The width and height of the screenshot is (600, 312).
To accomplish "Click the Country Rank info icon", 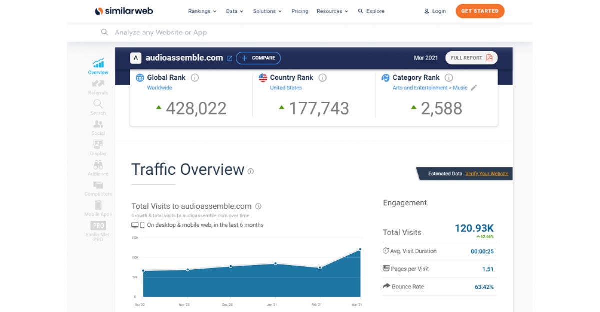I will click(x=323, y=78).
